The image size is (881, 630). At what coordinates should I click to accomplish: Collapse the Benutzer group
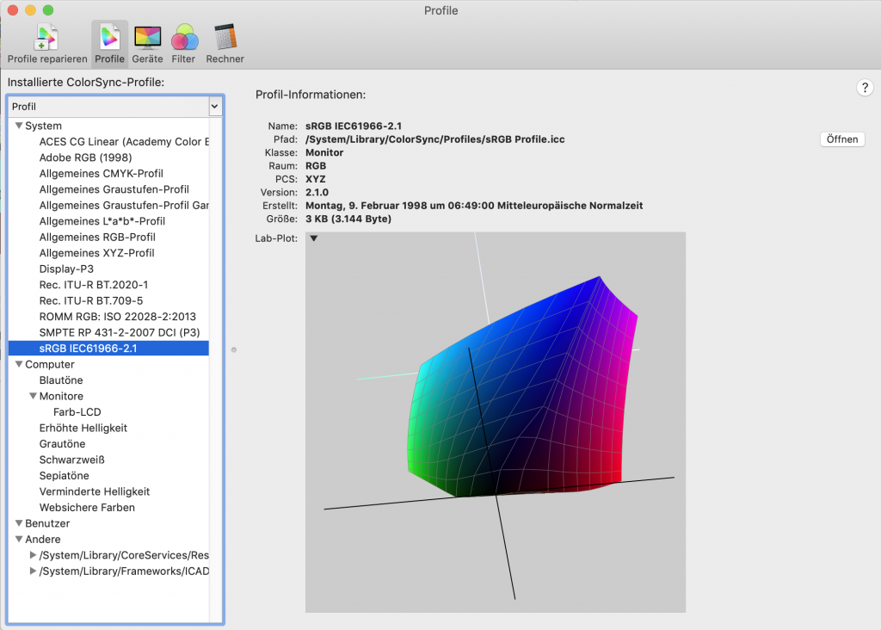pyautogui.click(x=19, y=523)
